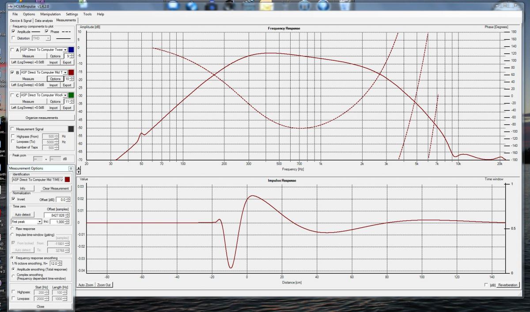Viewport: 530px width, 312px height.
Task: Select Amplitude smoothing (Total response) option
Action: [x=13, y=269]
